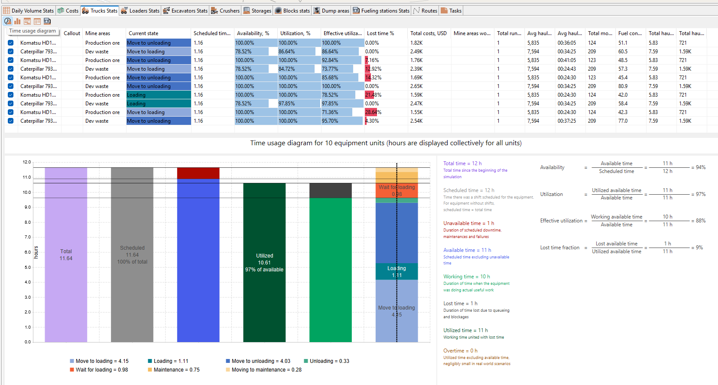The width and height of the screenshot is (718, 385).
Task: Click Moving to maintenance = 0.28 legend entry
Action: coord(263,370)
